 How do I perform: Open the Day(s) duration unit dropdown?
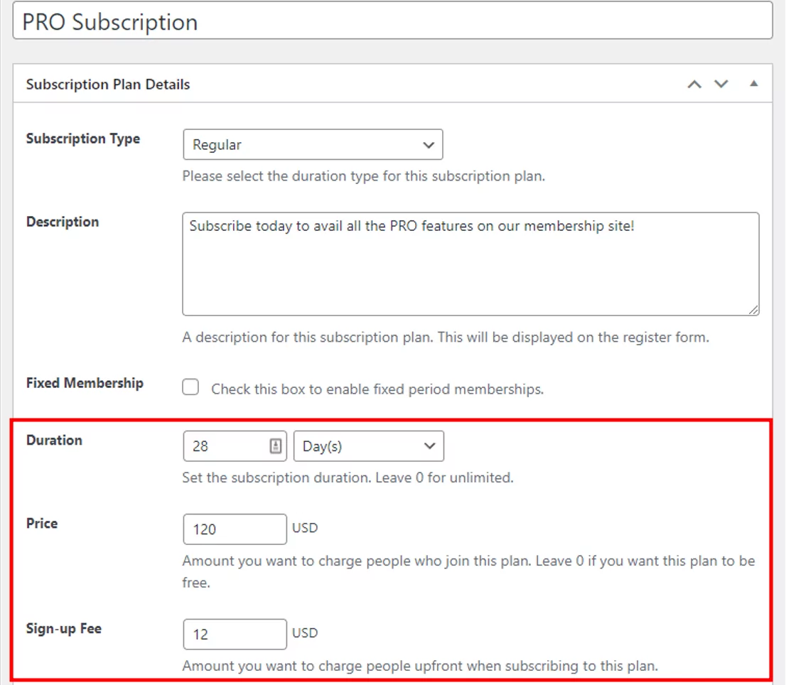(368, 446)
